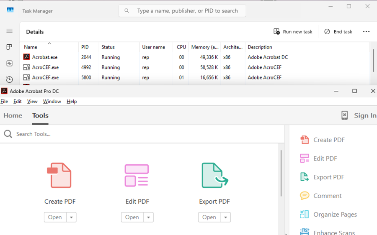Screen dimensions: 377x235
Task: Click Open button under Export PDF
Action: click(x=209, y=217)
